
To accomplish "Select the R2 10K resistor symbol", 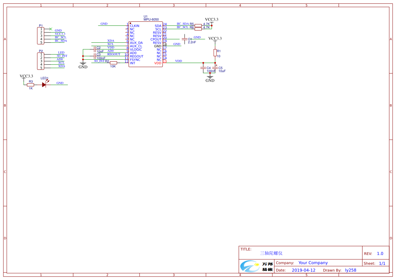I will [x=113, y=63].
